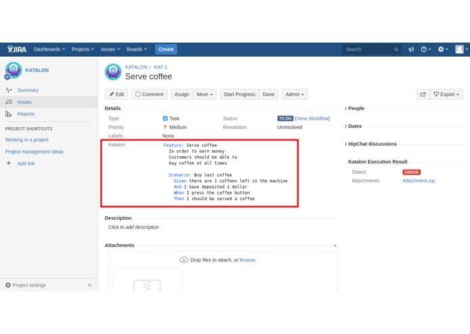Open the Boards menu
470x334 pixels.
pos(137,49)
